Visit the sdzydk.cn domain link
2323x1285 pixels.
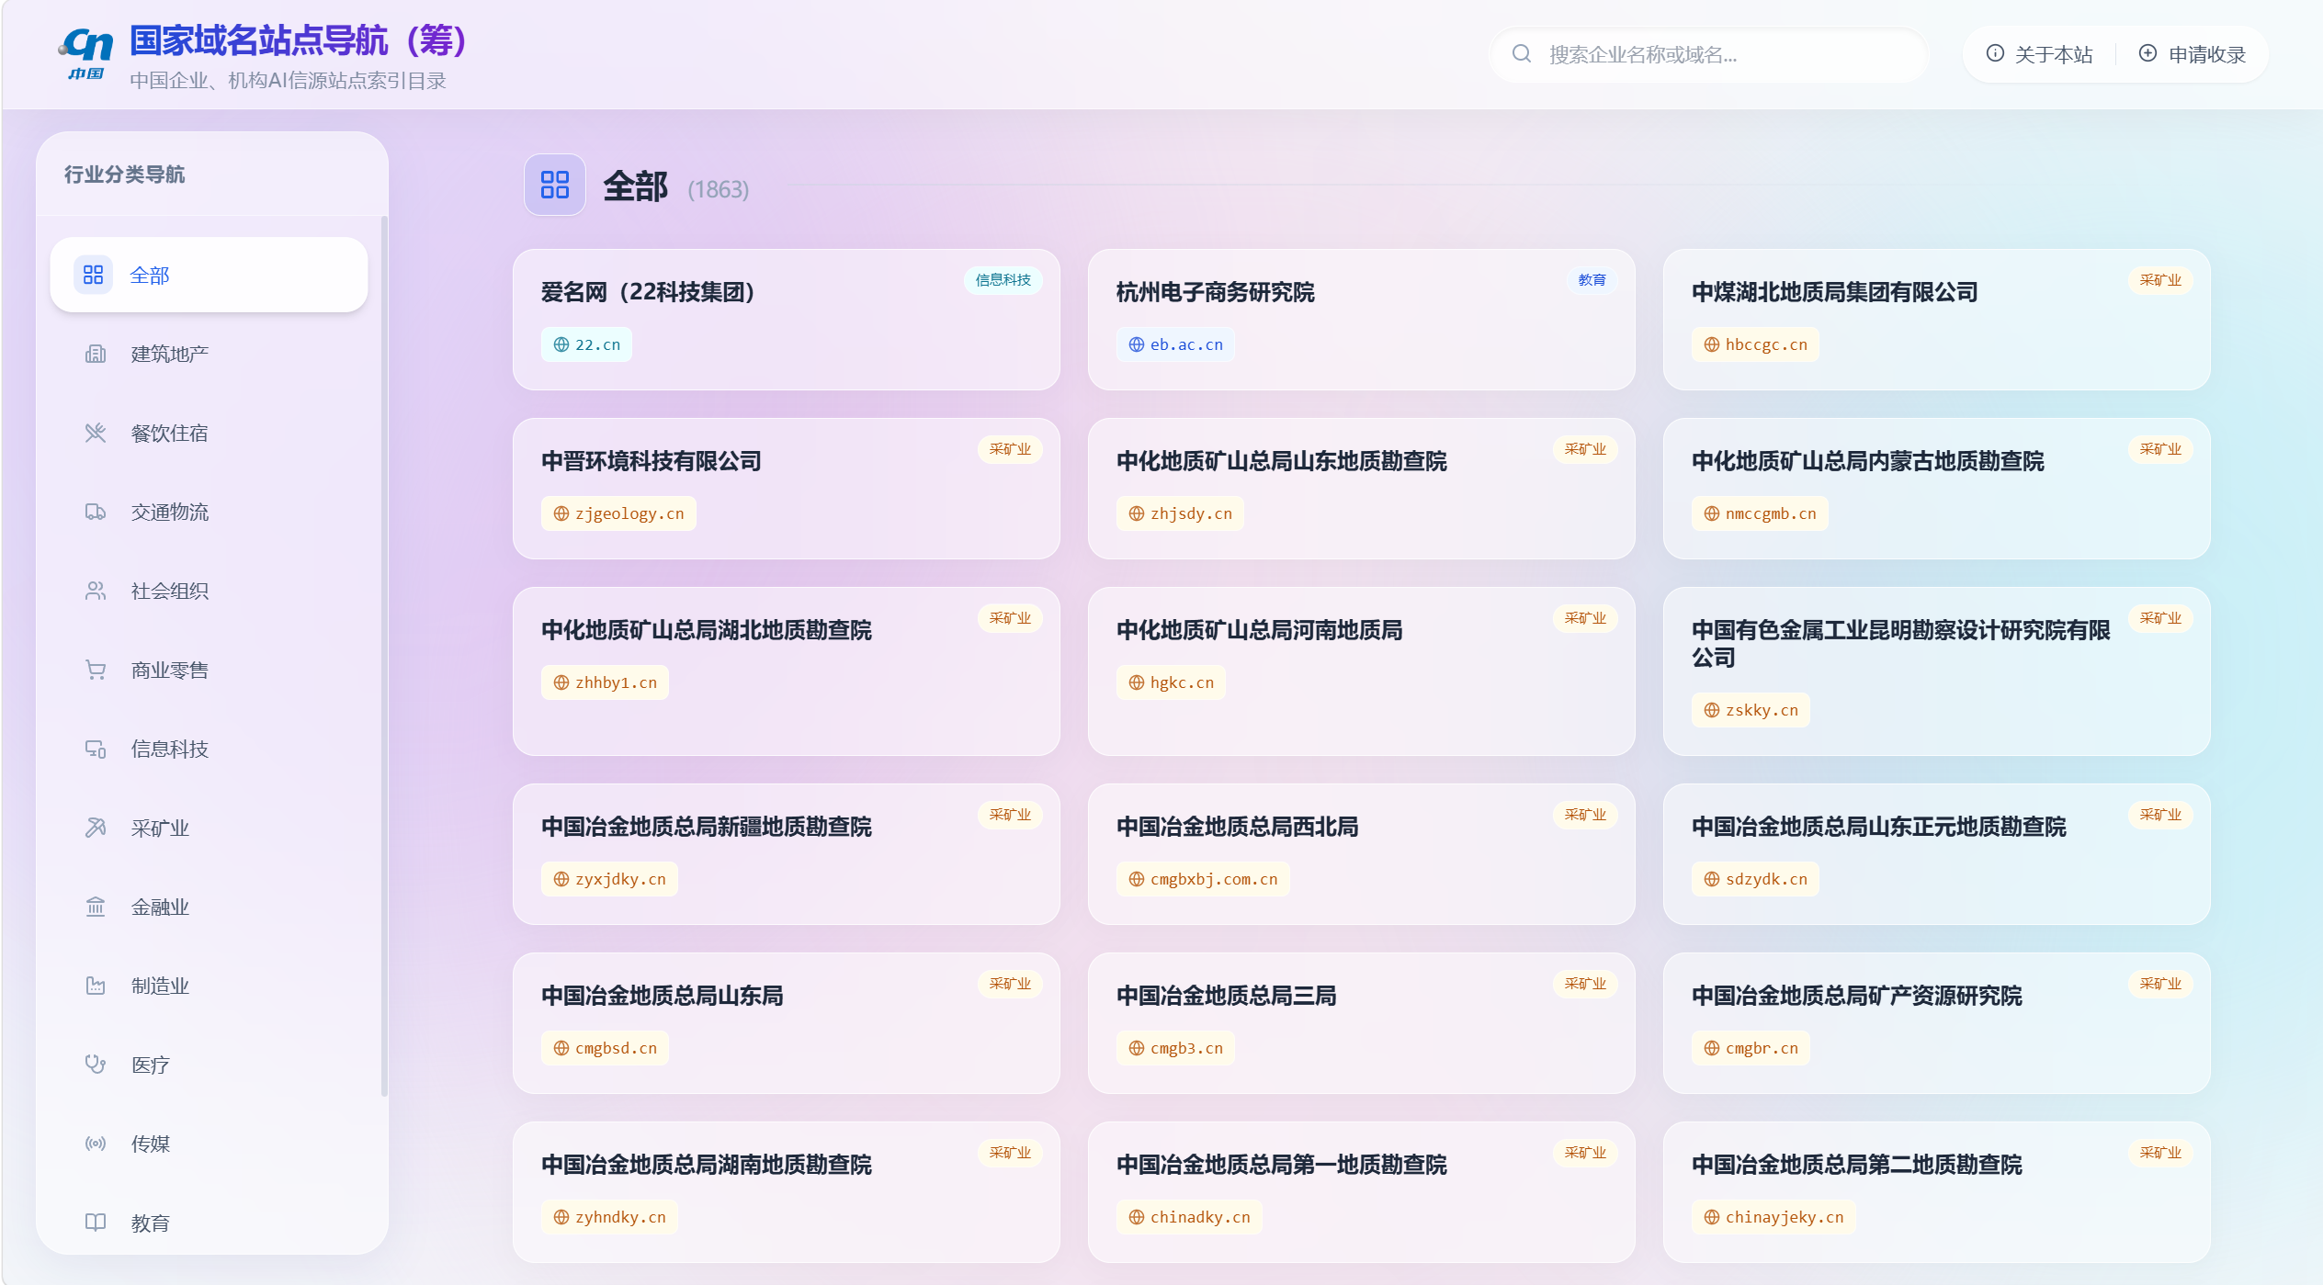tap(1755, 879)
